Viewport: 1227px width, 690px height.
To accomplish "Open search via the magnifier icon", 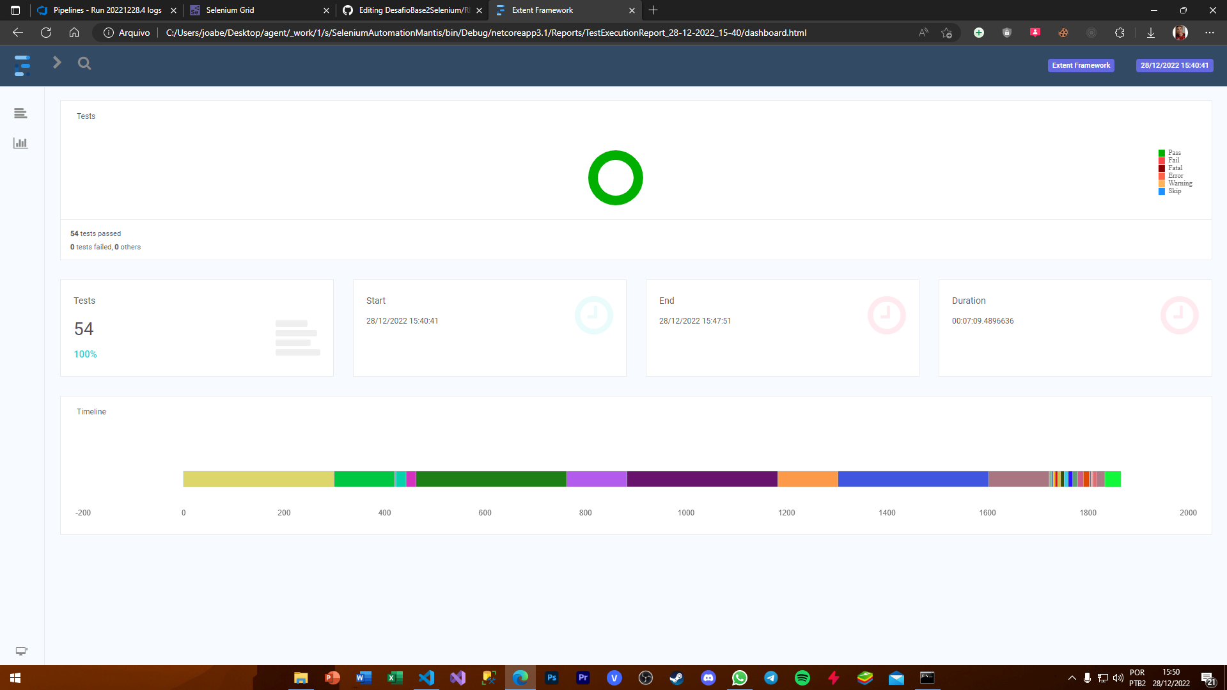I will coord(84,63).
